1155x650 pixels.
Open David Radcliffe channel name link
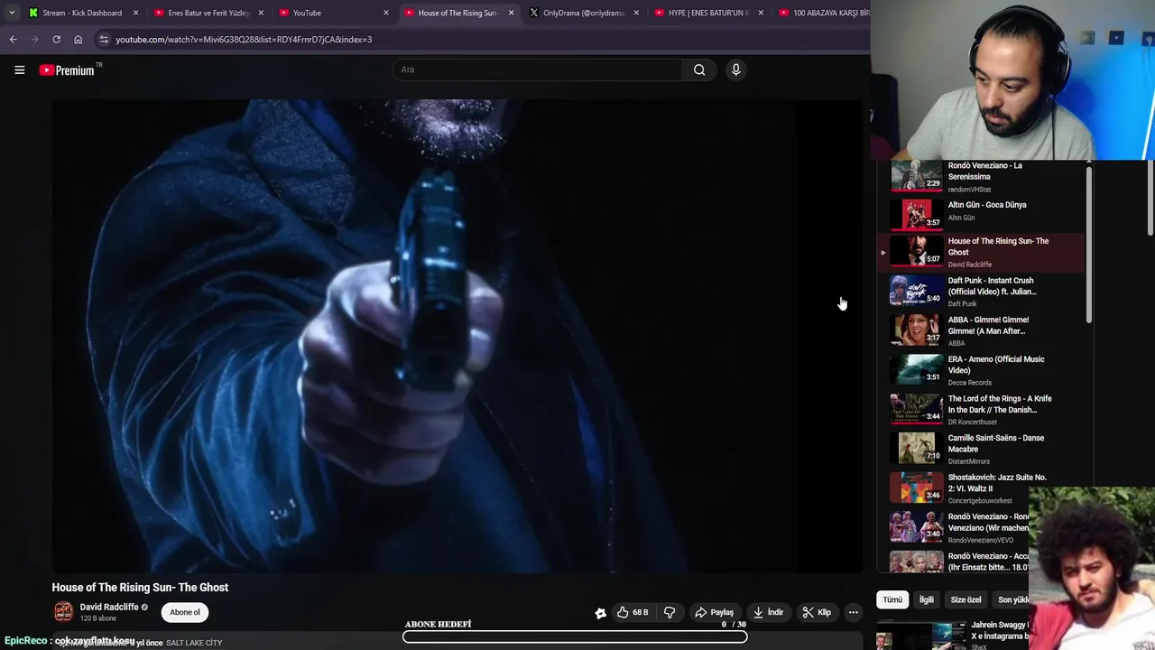[x=109, y=608]
